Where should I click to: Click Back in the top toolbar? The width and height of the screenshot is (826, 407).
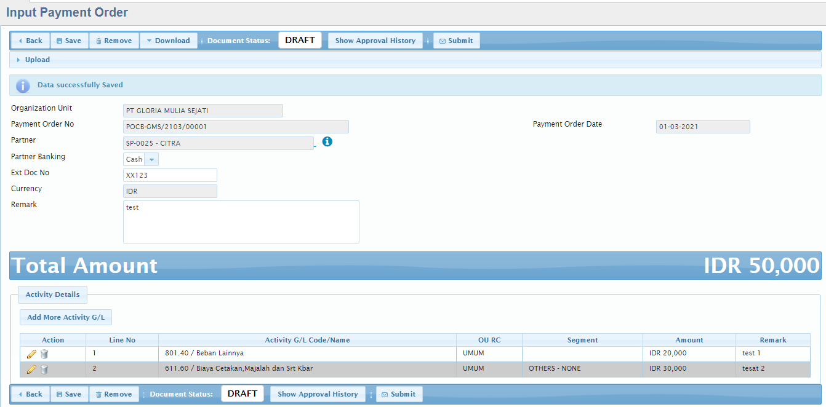point(30,41)
